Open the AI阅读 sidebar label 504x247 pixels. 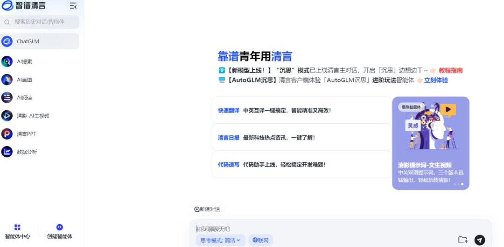click(24, 98)
